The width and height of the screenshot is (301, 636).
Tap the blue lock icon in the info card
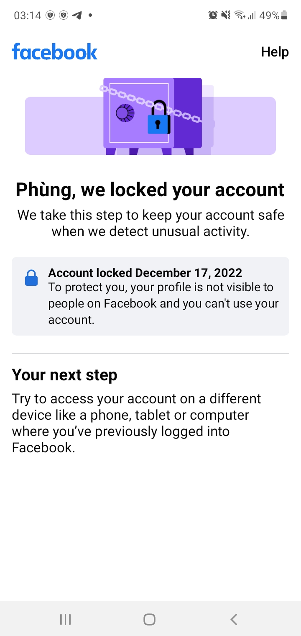coord(31,278)
